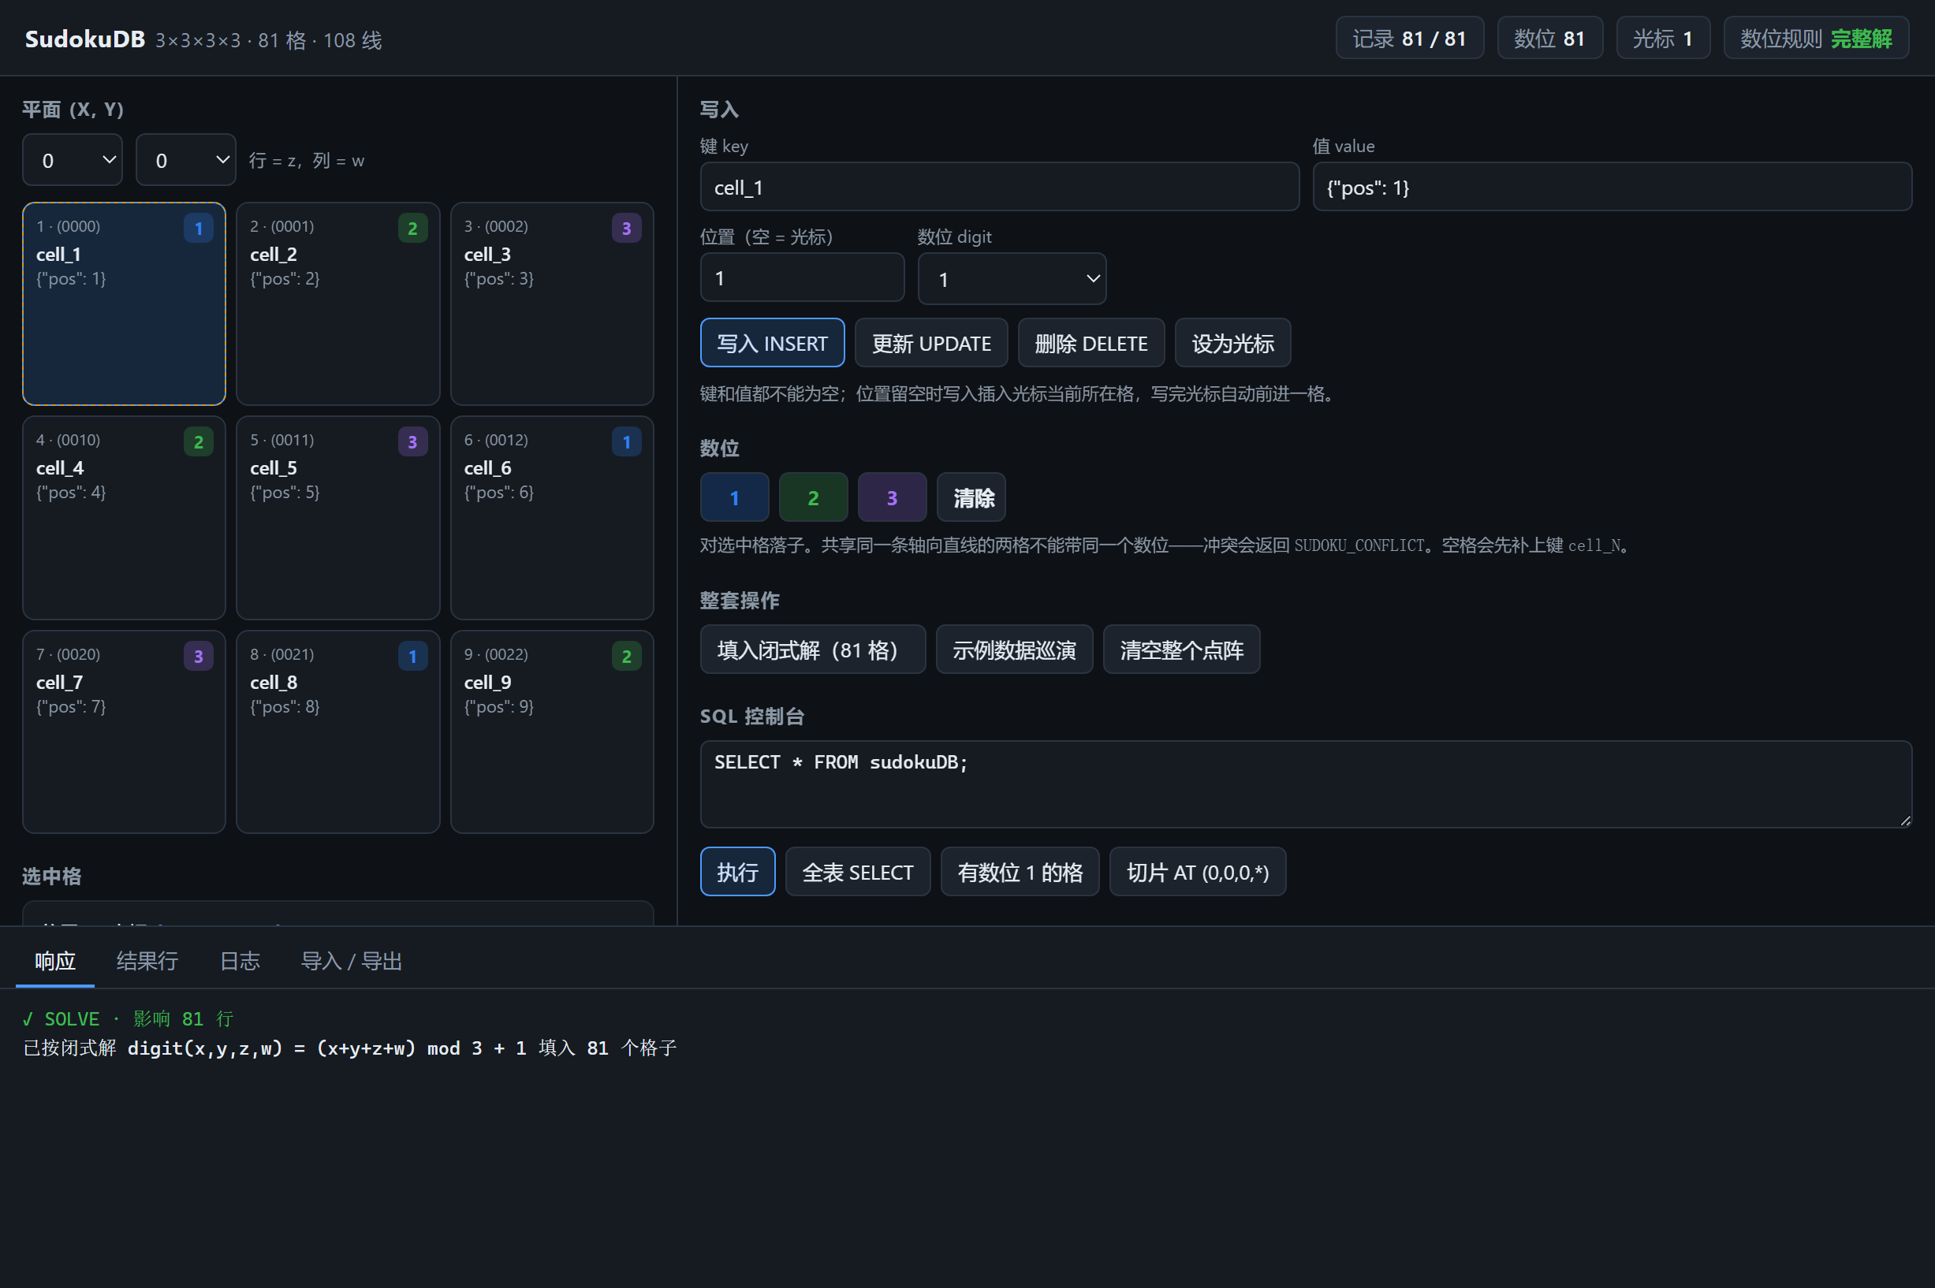The height and width of the screenshot is (1288, 1935).
Task: Select the purple digit 3 button
Action: point(892,497)
